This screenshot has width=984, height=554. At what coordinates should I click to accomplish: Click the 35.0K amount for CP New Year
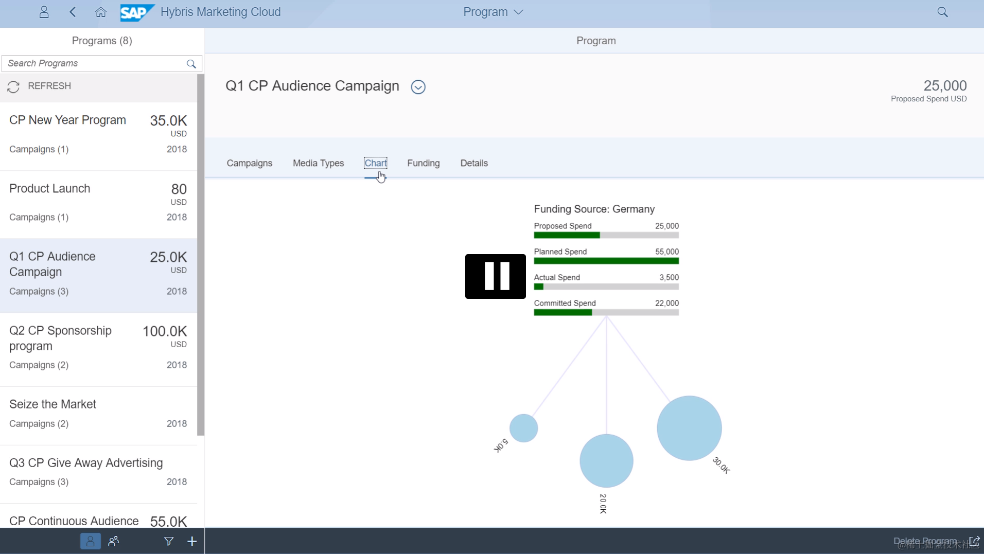click(168, 121)
